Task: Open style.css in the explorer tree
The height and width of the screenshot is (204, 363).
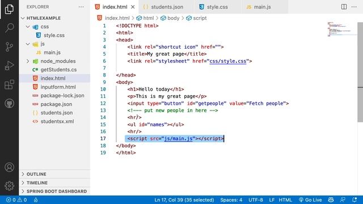Action: (x=54, y=35)
